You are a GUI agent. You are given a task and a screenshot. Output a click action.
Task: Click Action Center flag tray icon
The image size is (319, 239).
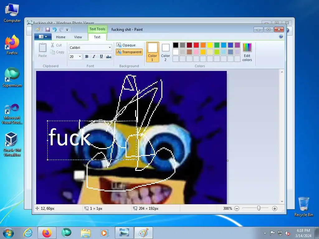tap(272, 233)
